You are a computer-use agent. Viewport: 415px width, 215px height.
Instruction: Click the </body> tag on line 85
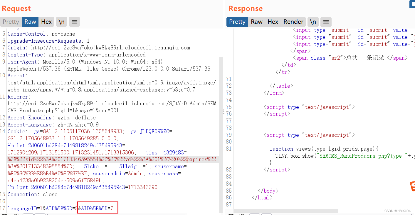(268, 191)
